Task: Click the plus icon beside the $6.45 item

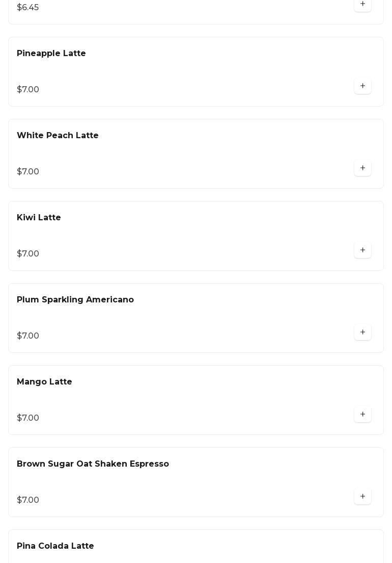Action: tap(362, 4)
